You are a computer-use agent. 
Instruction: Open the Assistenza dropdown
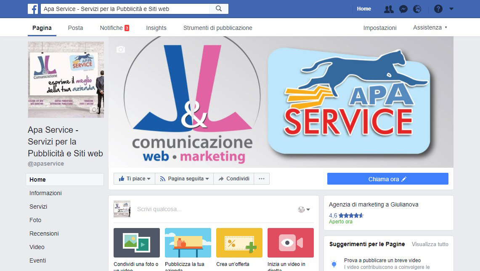point(430,27)
